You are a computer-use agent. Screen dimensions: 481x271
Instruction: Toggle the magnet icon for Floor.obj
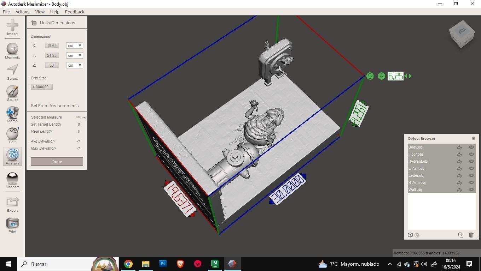[x=459, y=155]
